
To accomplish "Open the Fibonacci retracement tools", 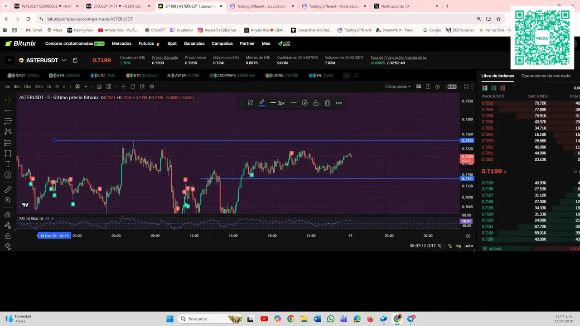I will point(8,121).
